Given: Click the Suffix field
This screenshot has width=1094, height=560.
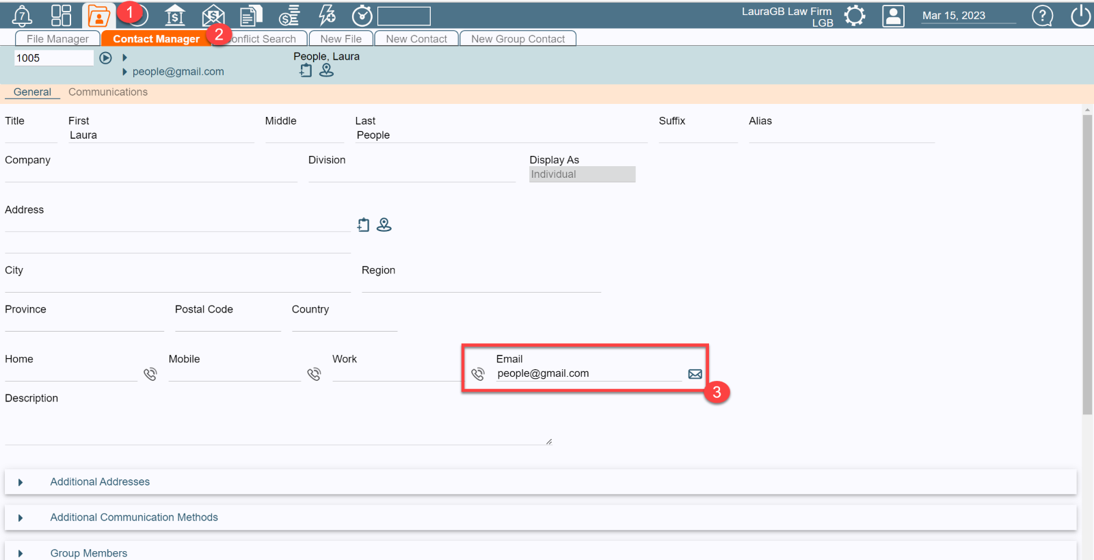Looking at the screenshot, I should 698,135.
